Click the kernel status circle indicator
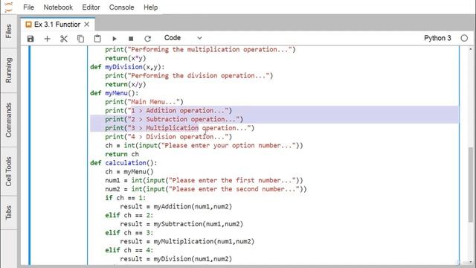This screenshot has width=476, height=268. coord(464,38)
